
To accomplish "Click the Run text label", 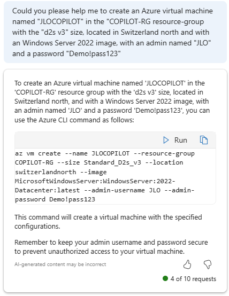I will pyautogui.click(x=181, y=141).
